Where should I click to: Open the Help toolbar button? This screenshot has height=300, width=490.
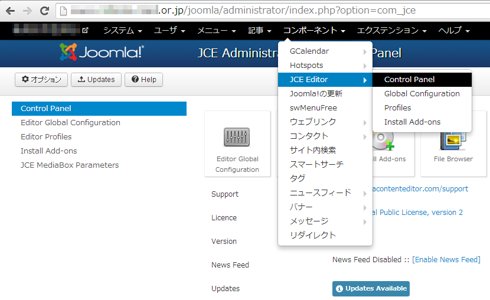click(144, 80)
